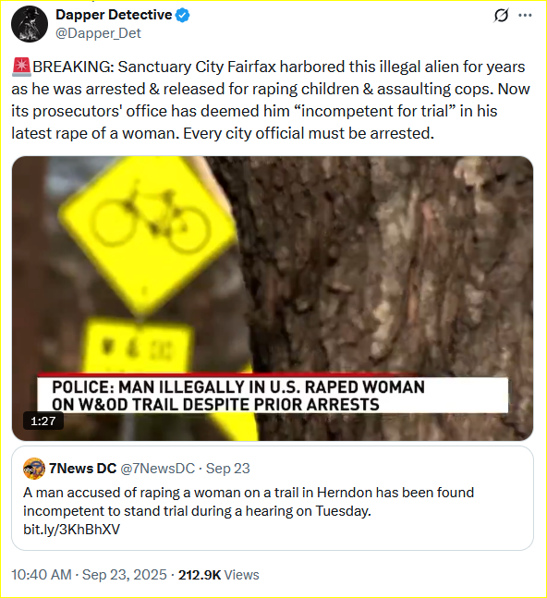Image resolution: width=547 pixels, height=598 pixels.
Task: Click the Sep 23 quoted tweet date
Action: (228, 469)
